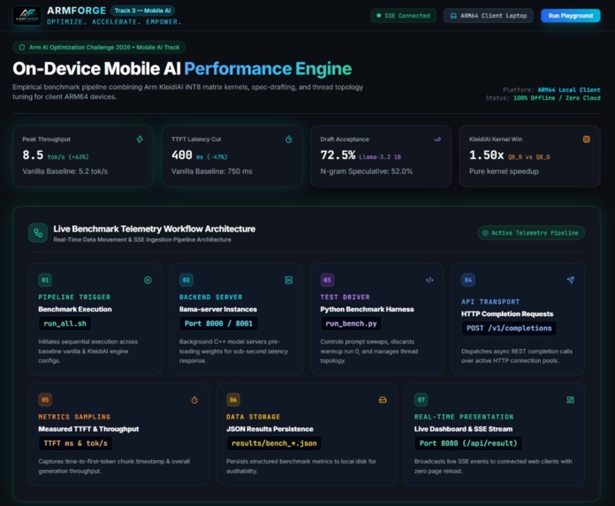The height and width of the screenshot is (506, 615).
Task: Click the lightning icon on Peak Throughput card
Action: [140, 140]
